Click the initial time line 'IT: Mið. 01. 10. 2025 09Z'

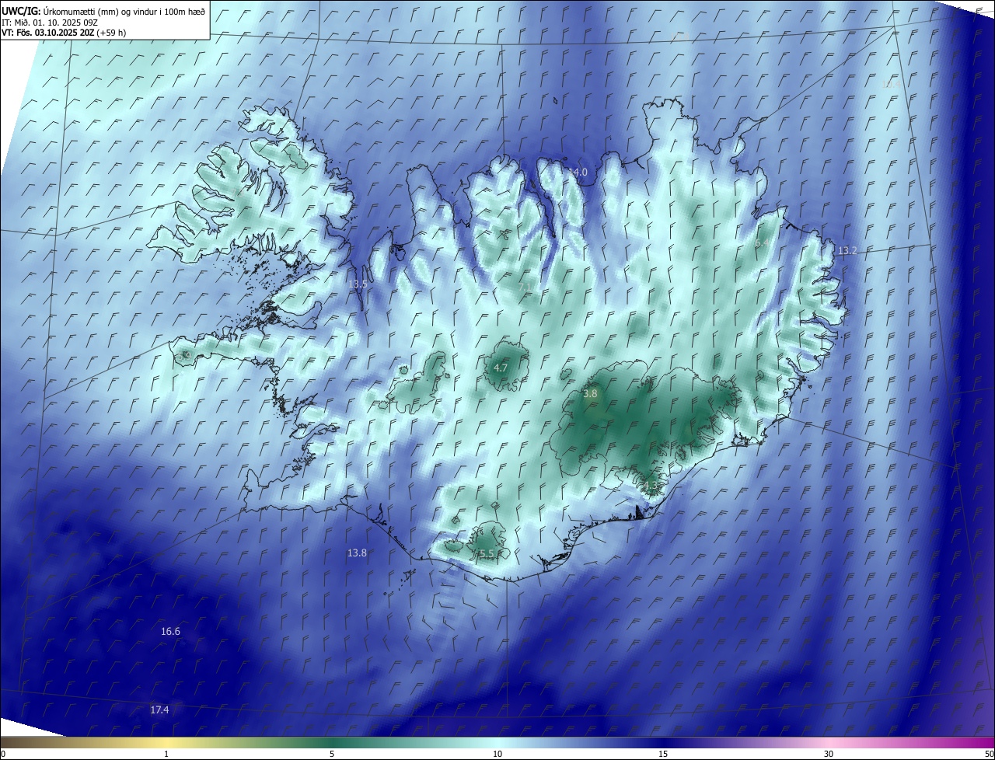coord(51,22)
